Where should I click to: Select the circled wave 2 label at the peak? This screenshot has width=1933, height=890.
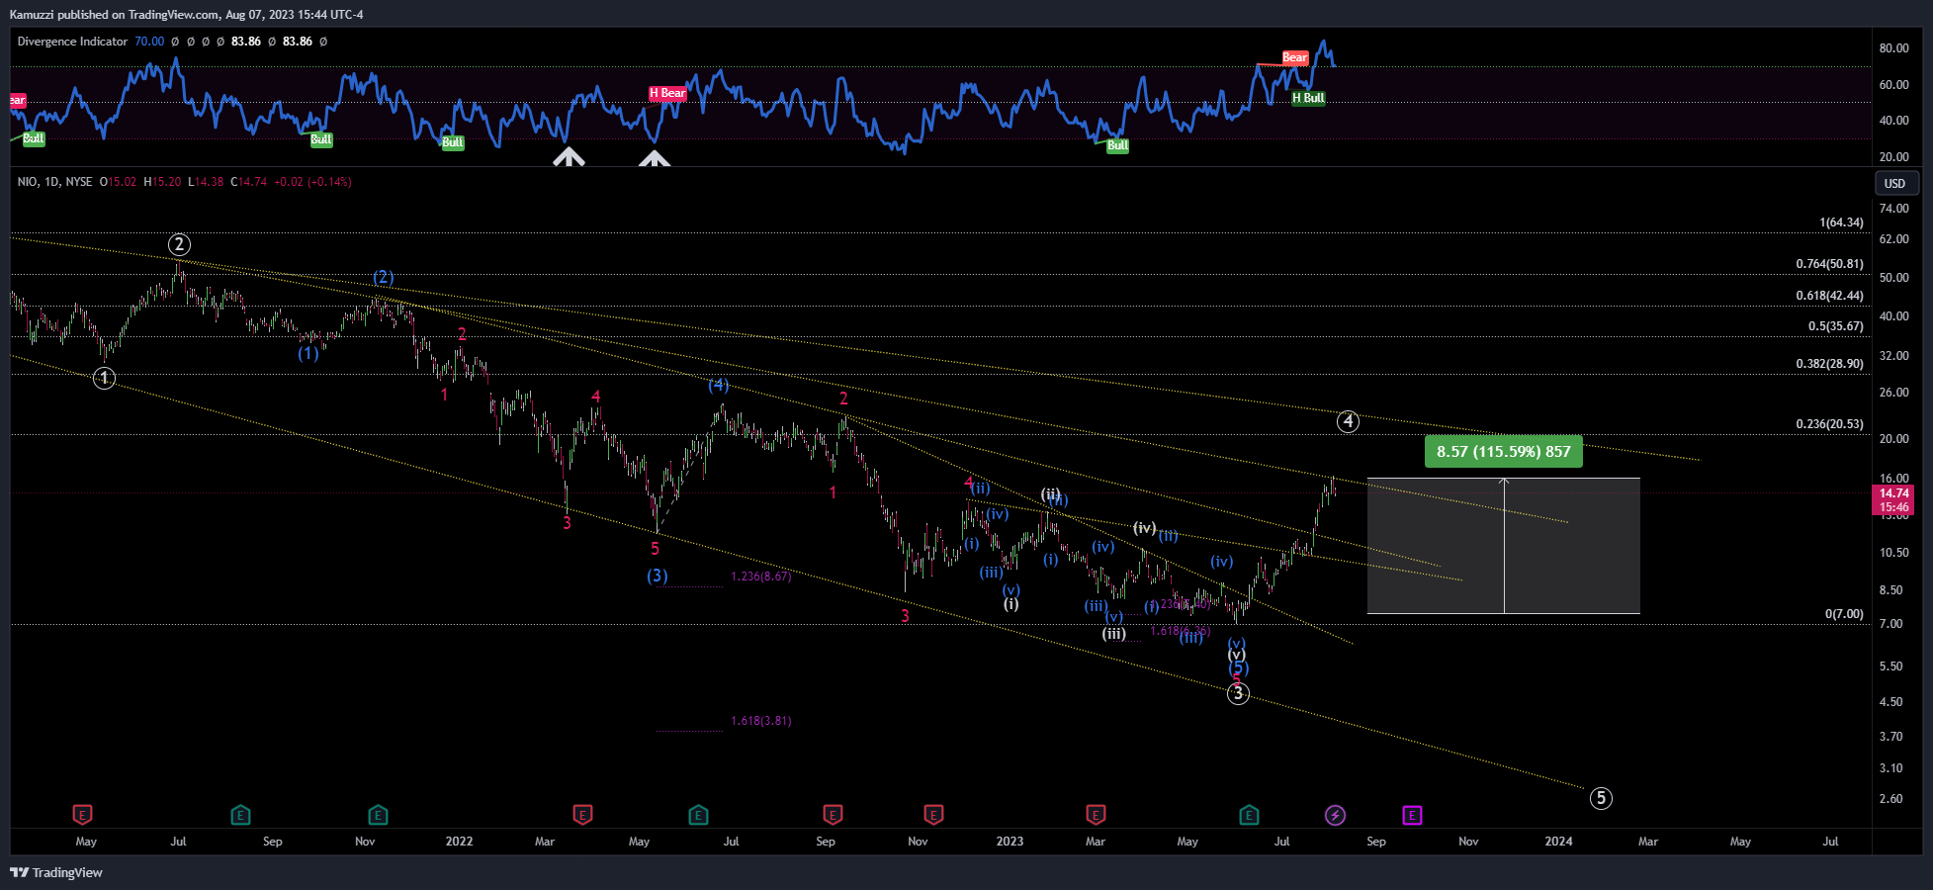(x=179, y=244)
